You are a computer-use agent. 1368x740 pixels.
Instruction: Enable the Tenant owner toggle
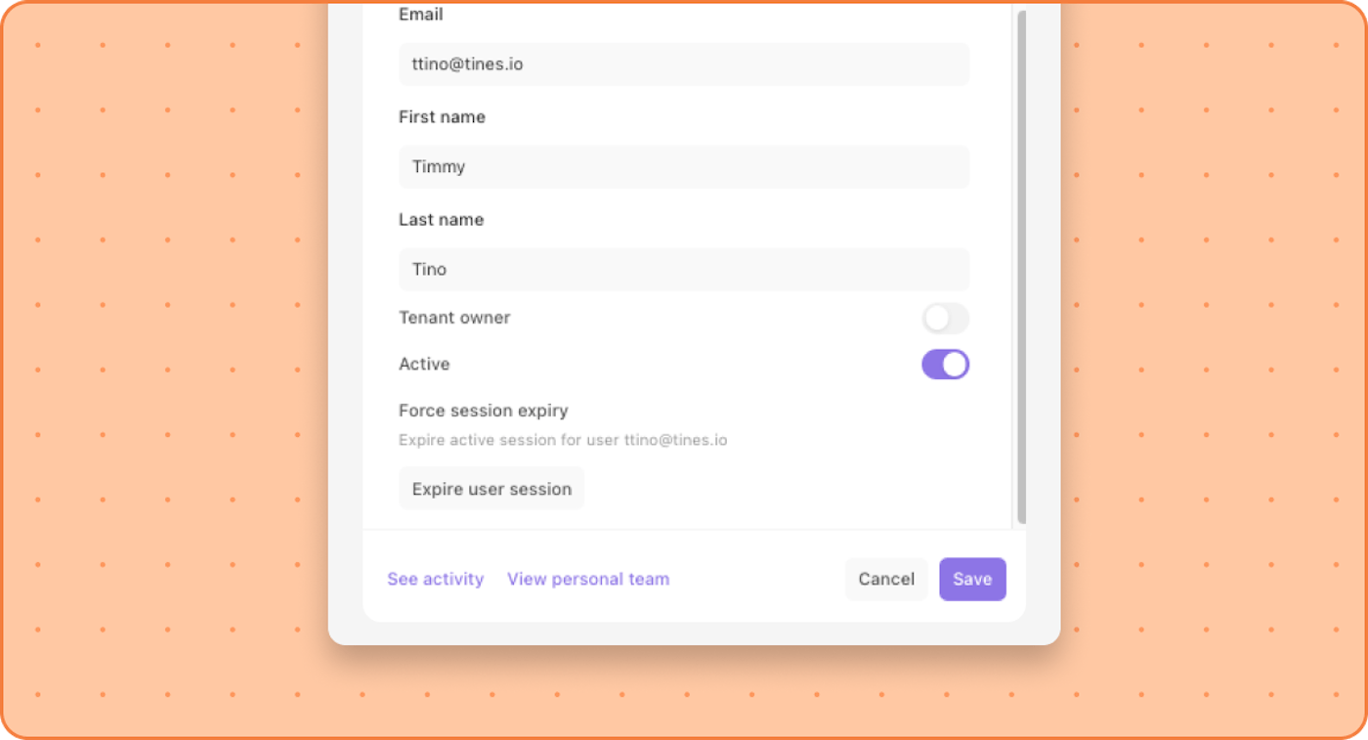click(x=945, y=319)
